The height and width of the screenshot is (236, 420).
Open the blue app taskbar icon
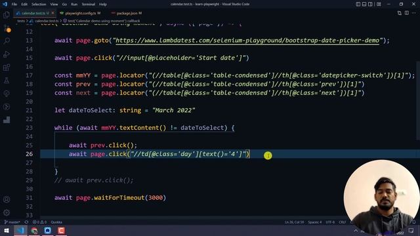[x=48, y=230]
